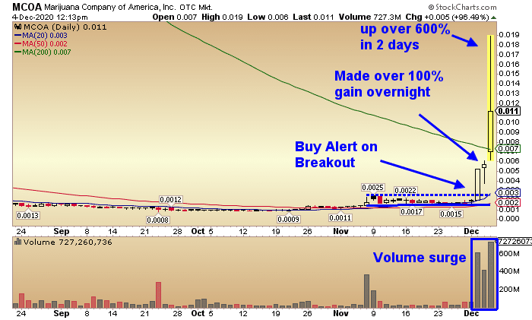Image resolution: width=532 pixels, height=320 pixels.
Task: Select the Low 0.006 value
Action: [268, 17]
